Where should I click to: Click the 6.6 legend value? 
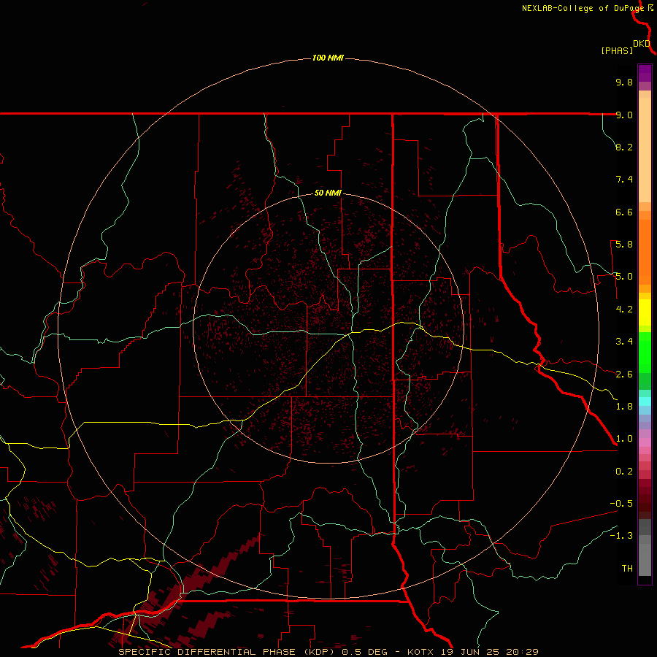click(x=624, y=212)
